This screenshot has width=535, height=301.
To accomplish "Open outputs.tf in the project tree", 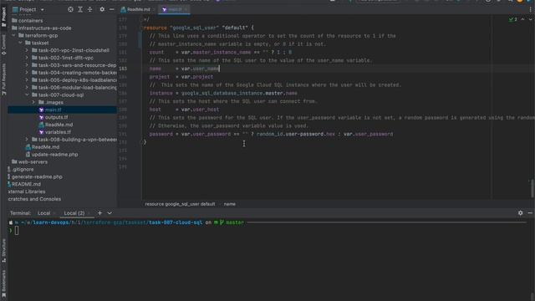I will pos(56,117).
